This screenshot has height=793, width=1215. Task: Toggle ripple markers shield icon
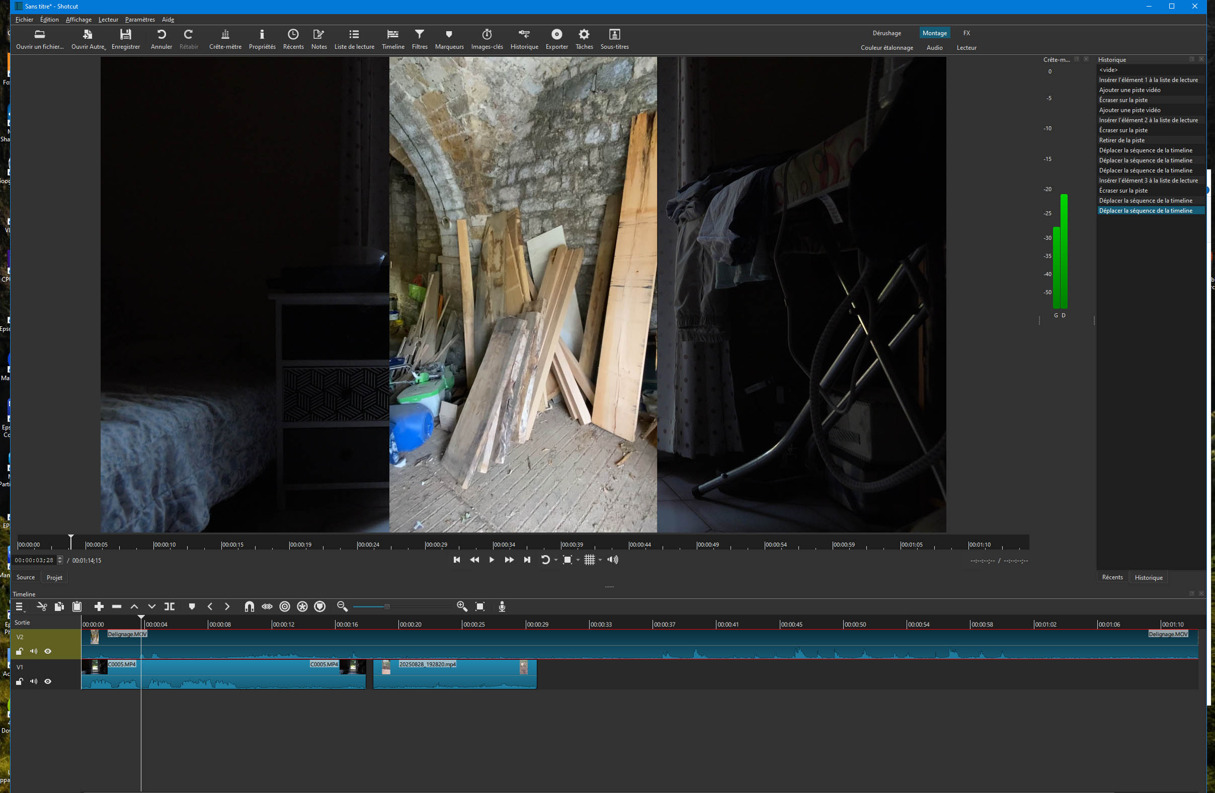pyautogui.click(x=320, y=606)
